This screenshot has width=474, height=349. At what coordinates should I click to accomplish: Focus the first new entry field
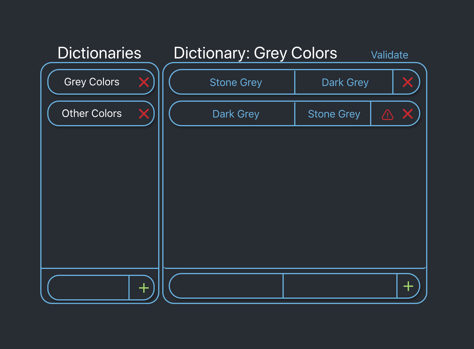(x=226, y=286)
